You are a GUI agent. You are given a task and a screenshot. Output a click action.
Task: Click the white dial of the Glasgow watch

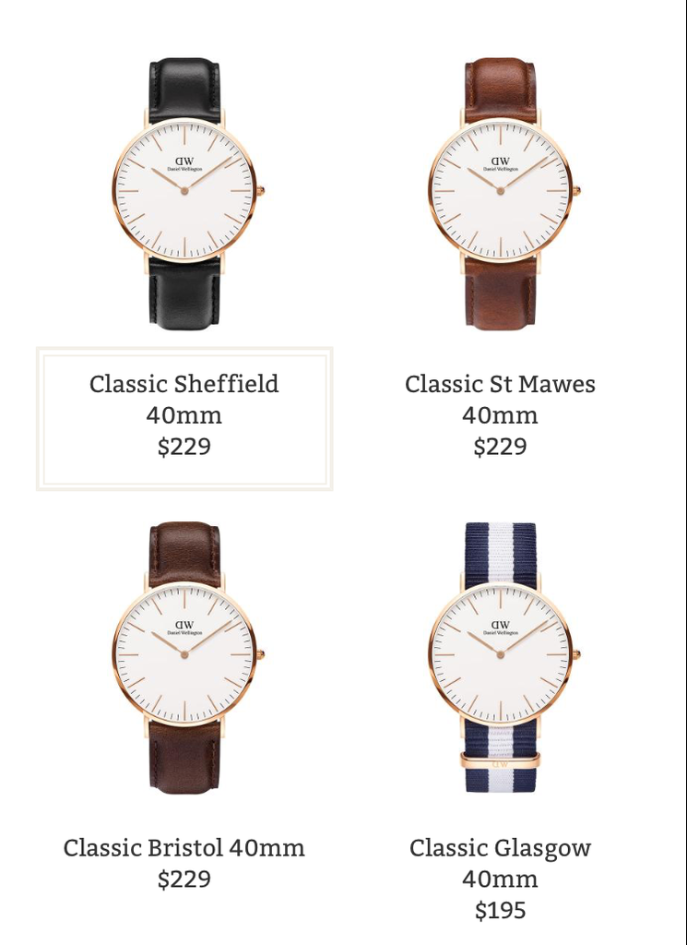point(501,654)
